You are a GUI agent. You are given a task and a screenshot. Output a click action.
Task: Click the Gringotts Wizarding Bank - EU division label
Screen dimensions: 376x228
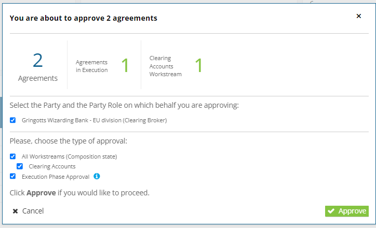(94, 120)
